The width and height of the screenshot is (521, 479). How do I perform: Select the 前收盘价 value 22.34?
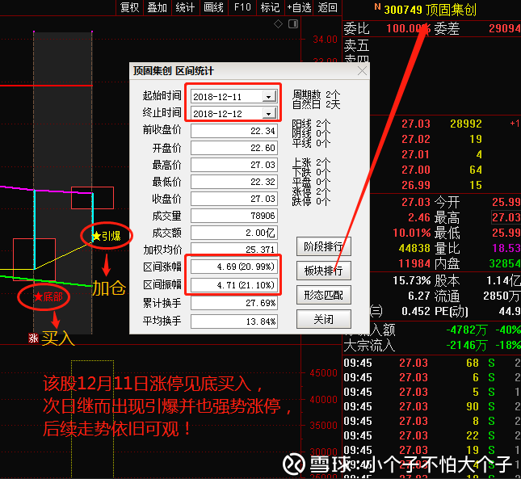coord(234,131)
